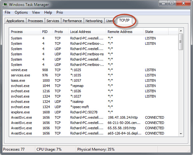Click remote address 65.55.58.195:http

pyautogui.click(x=122, y=128)
